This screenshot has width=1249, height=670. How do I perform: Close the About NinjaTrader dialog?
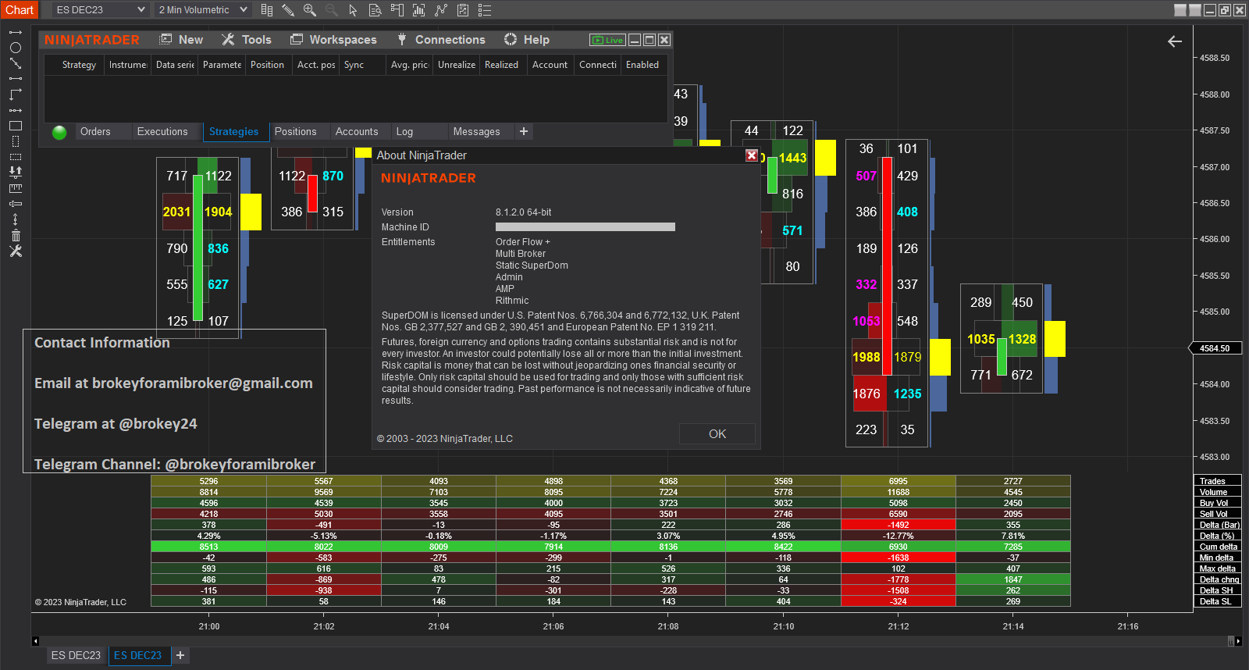752,155
